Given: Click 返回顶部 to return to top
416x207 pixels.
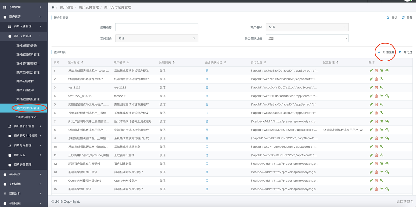Looking at the screenshot, I should click(x=405, y=201).
